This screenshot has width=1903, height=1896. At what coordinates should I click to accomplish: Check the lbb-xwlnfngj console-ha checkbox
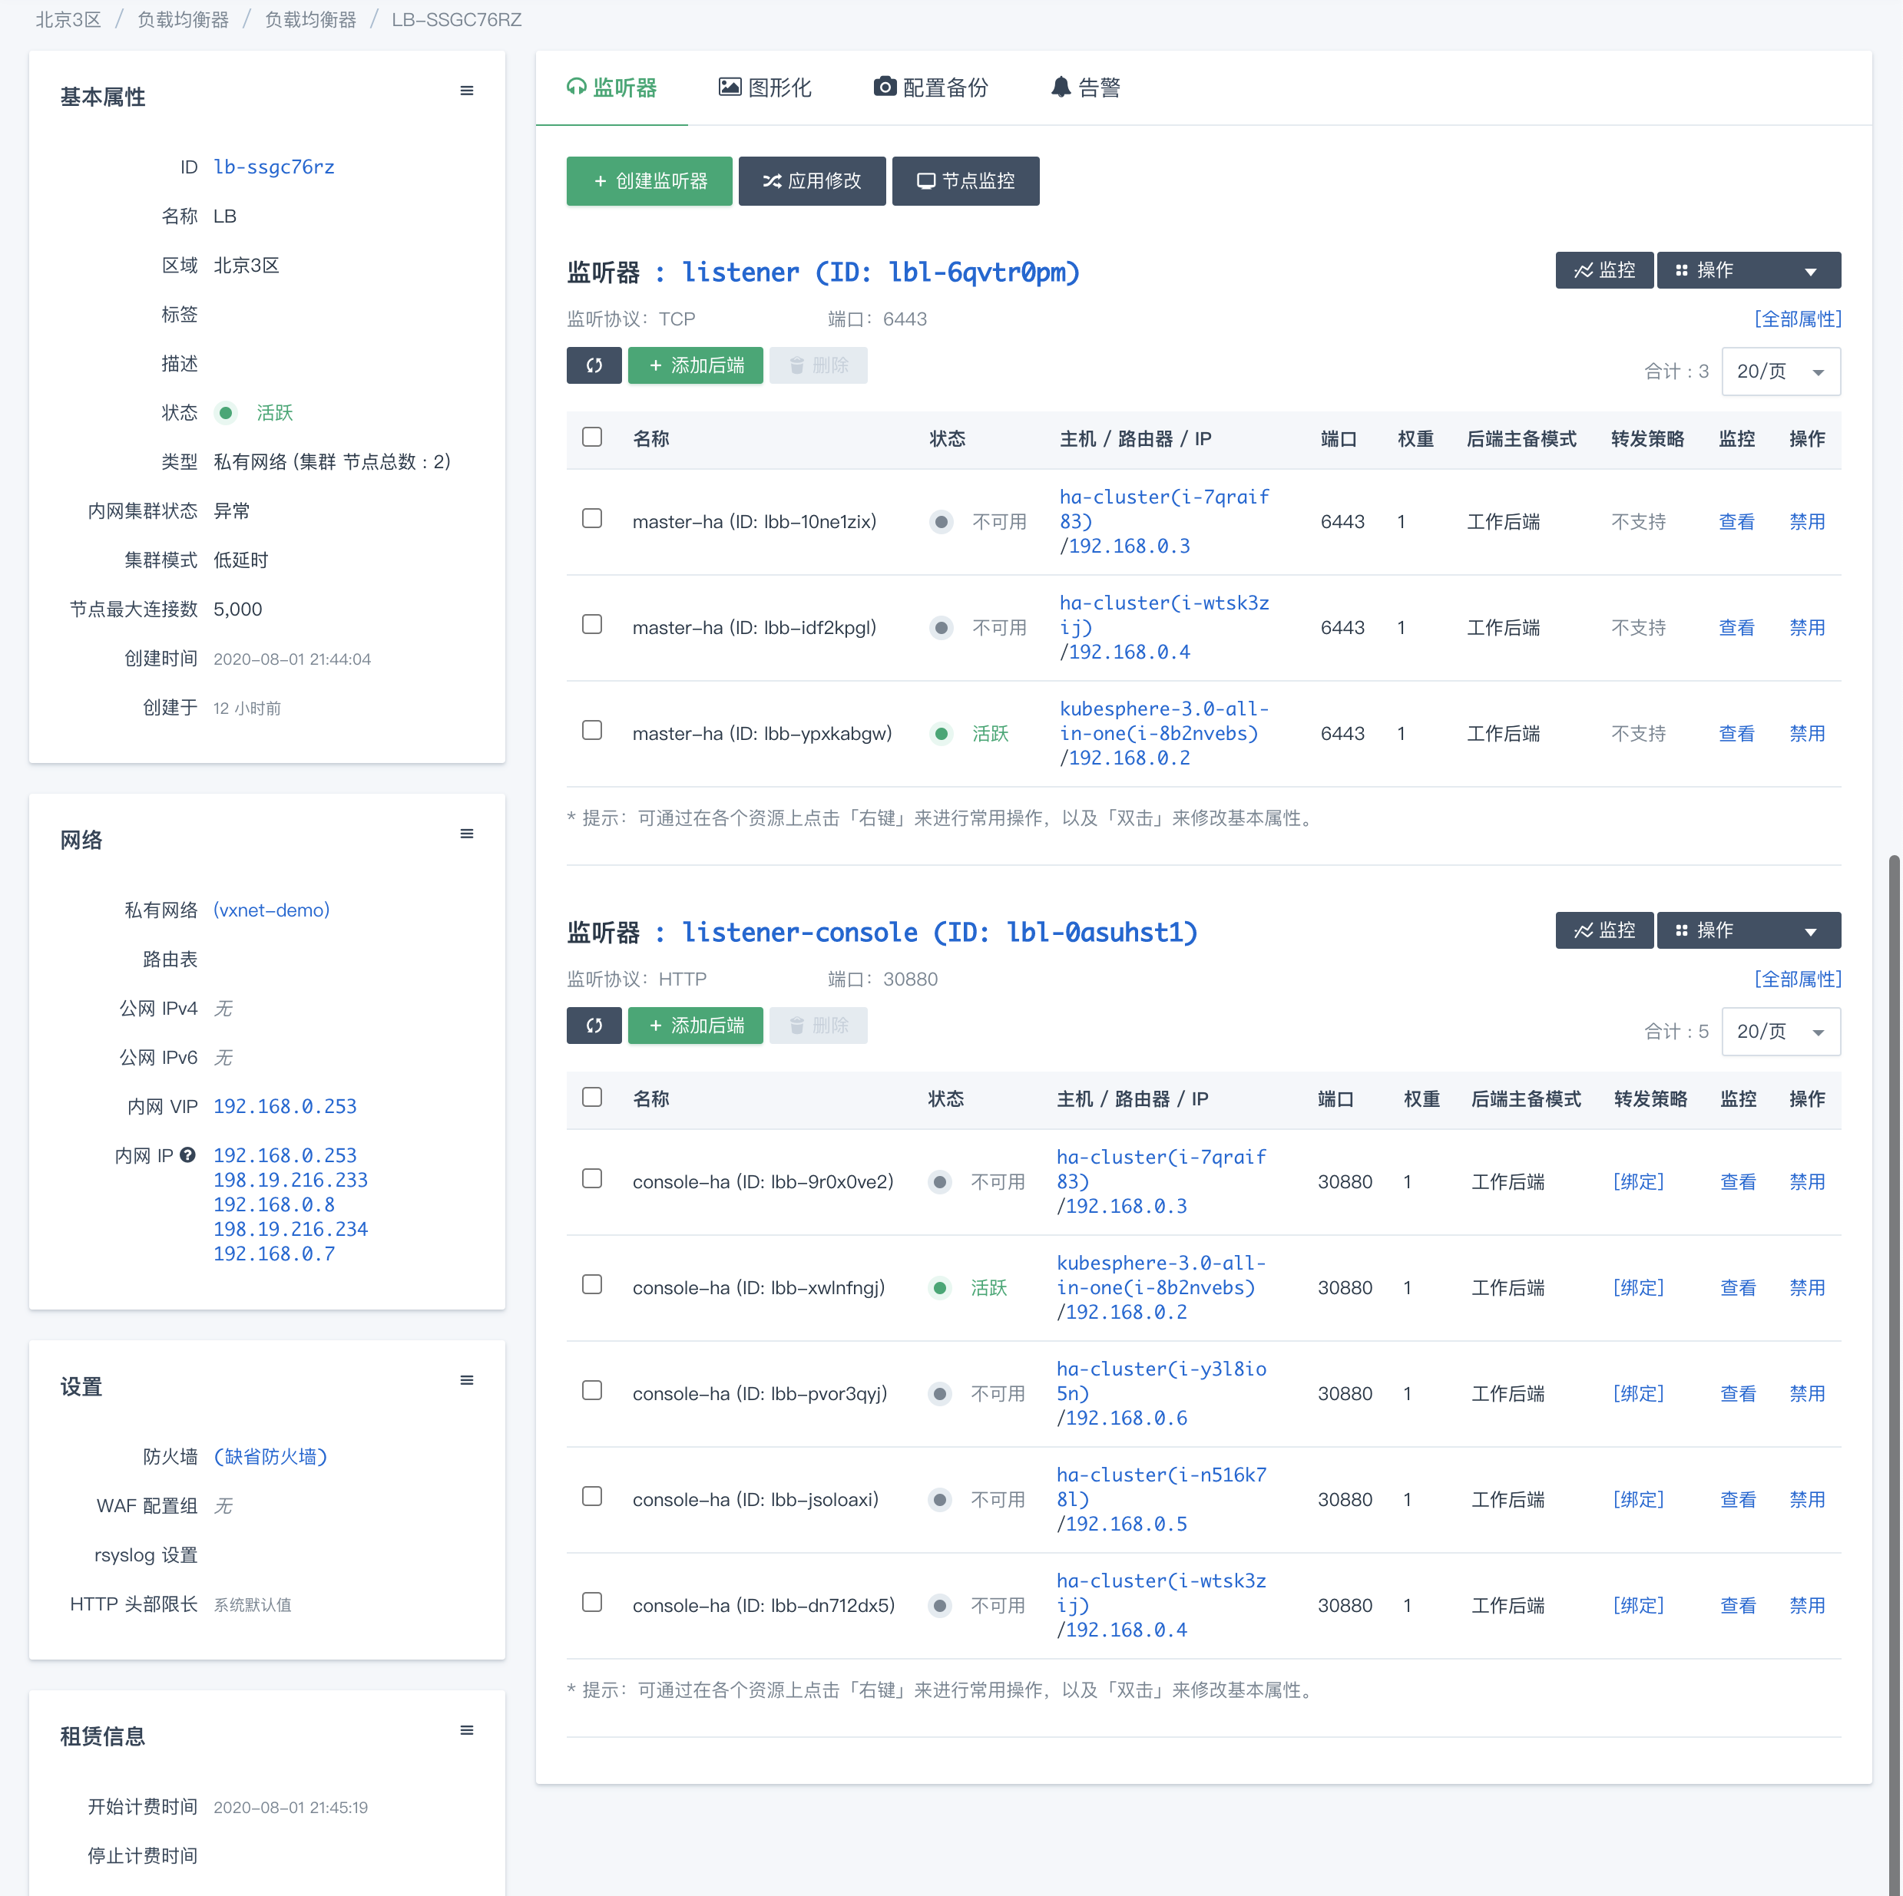click(592, 1285)
